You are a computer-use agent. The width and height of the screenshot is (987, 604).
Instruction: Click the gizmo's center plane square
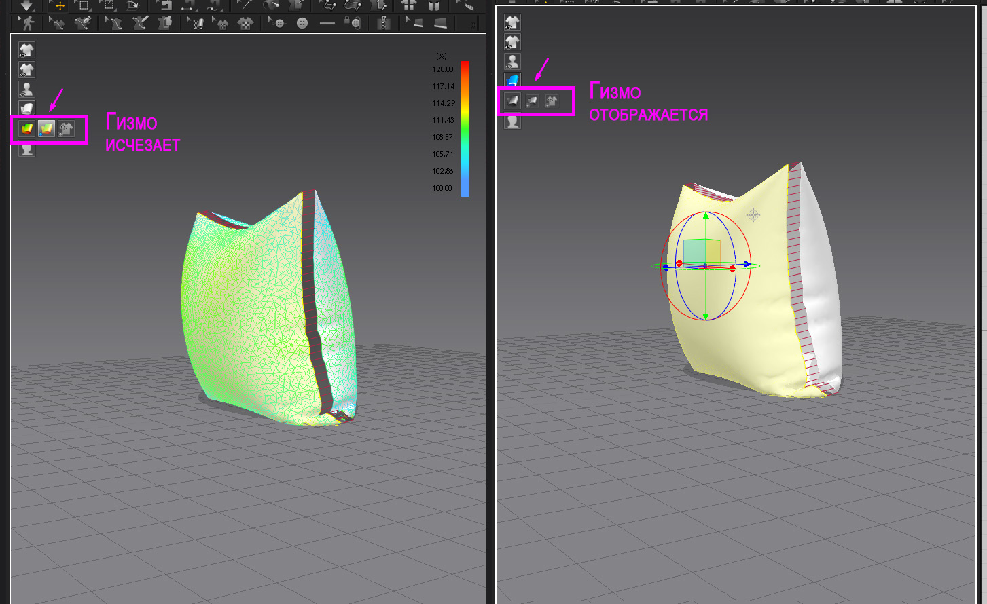[x=702, y=252]
